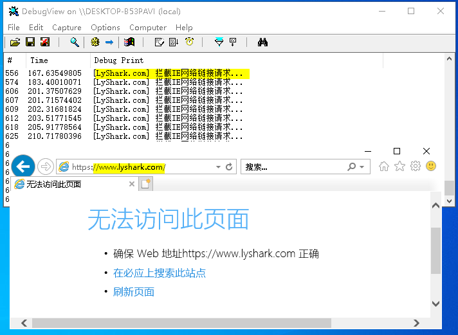Click the search magnifier icon in IE search box

click(352, 167)
